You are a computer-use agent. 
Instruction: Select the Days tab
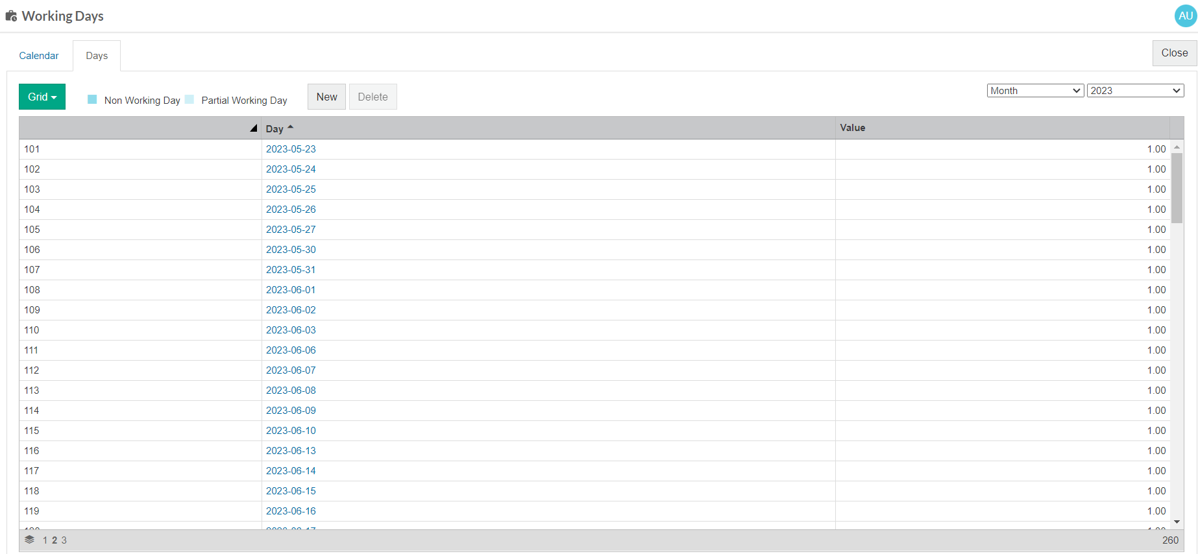97,56
